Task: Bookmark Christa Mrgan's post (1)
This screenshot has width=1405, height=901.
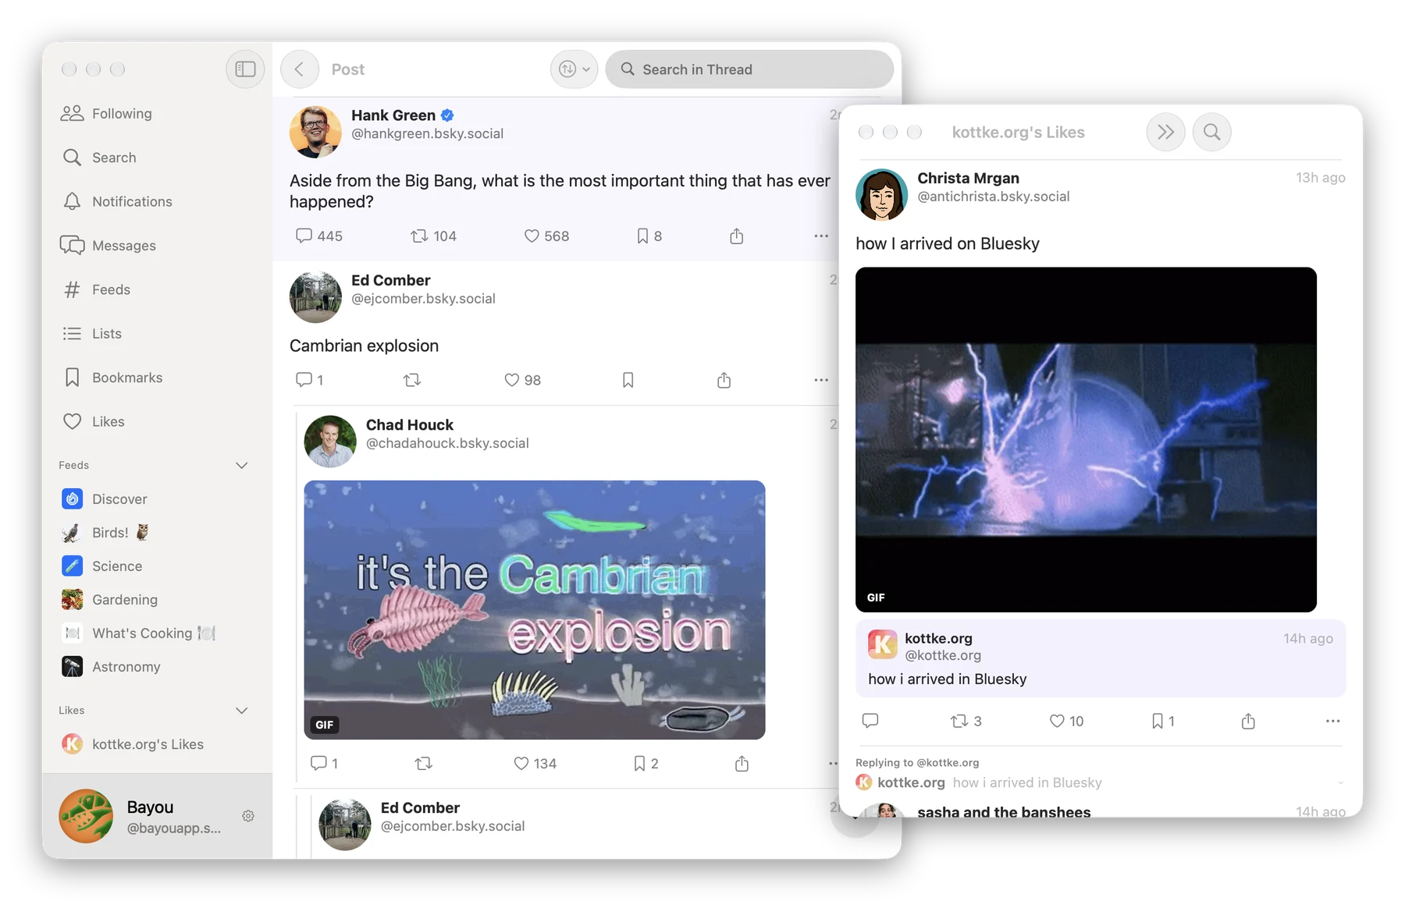Action: [1163, 721]
